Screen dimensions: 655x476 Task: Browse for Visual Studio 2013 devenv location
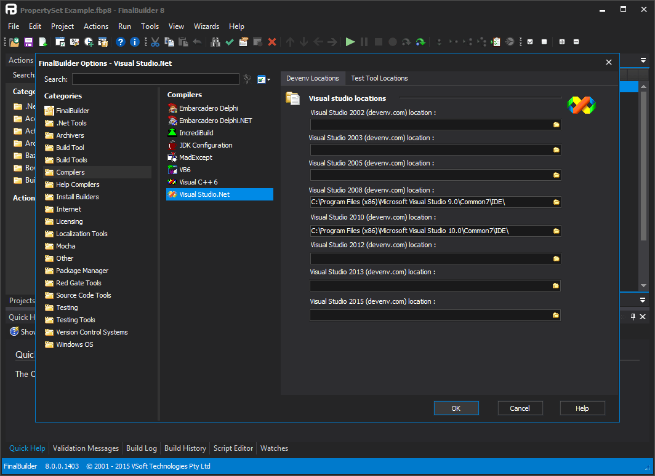click(555, 286)
